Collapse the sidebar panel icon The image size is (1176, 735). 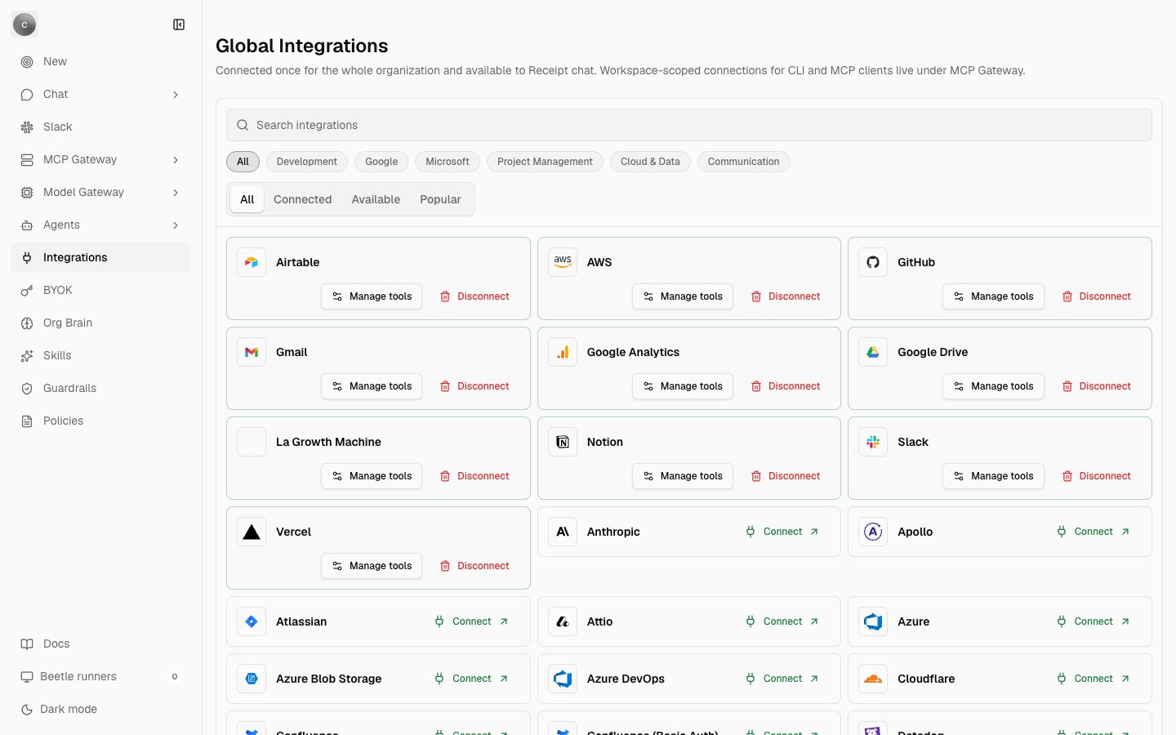(x=179, y=24)
